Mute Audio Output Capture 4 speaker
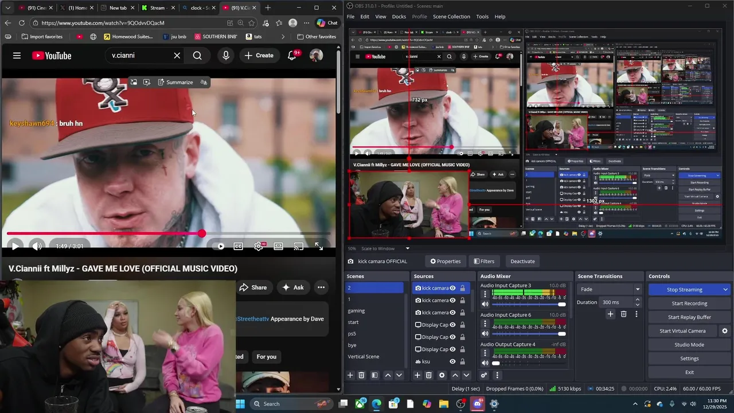Image resolution: width=734 pixels, height=413 pixels. [485, 363]
